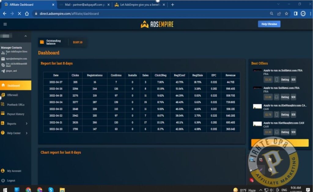Click manager email egor@adsempire.com
The width and height of the screenshot is (313, 192).
click(17, 59)
